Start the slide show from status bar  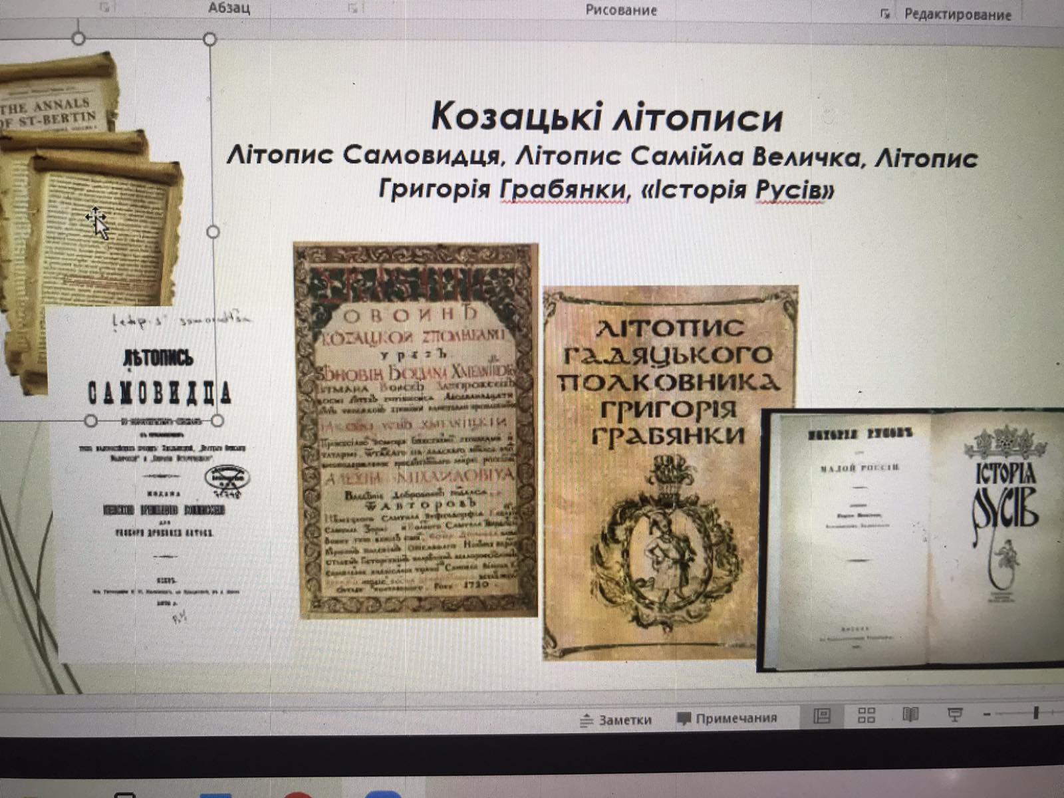click(x=955, y=716)
